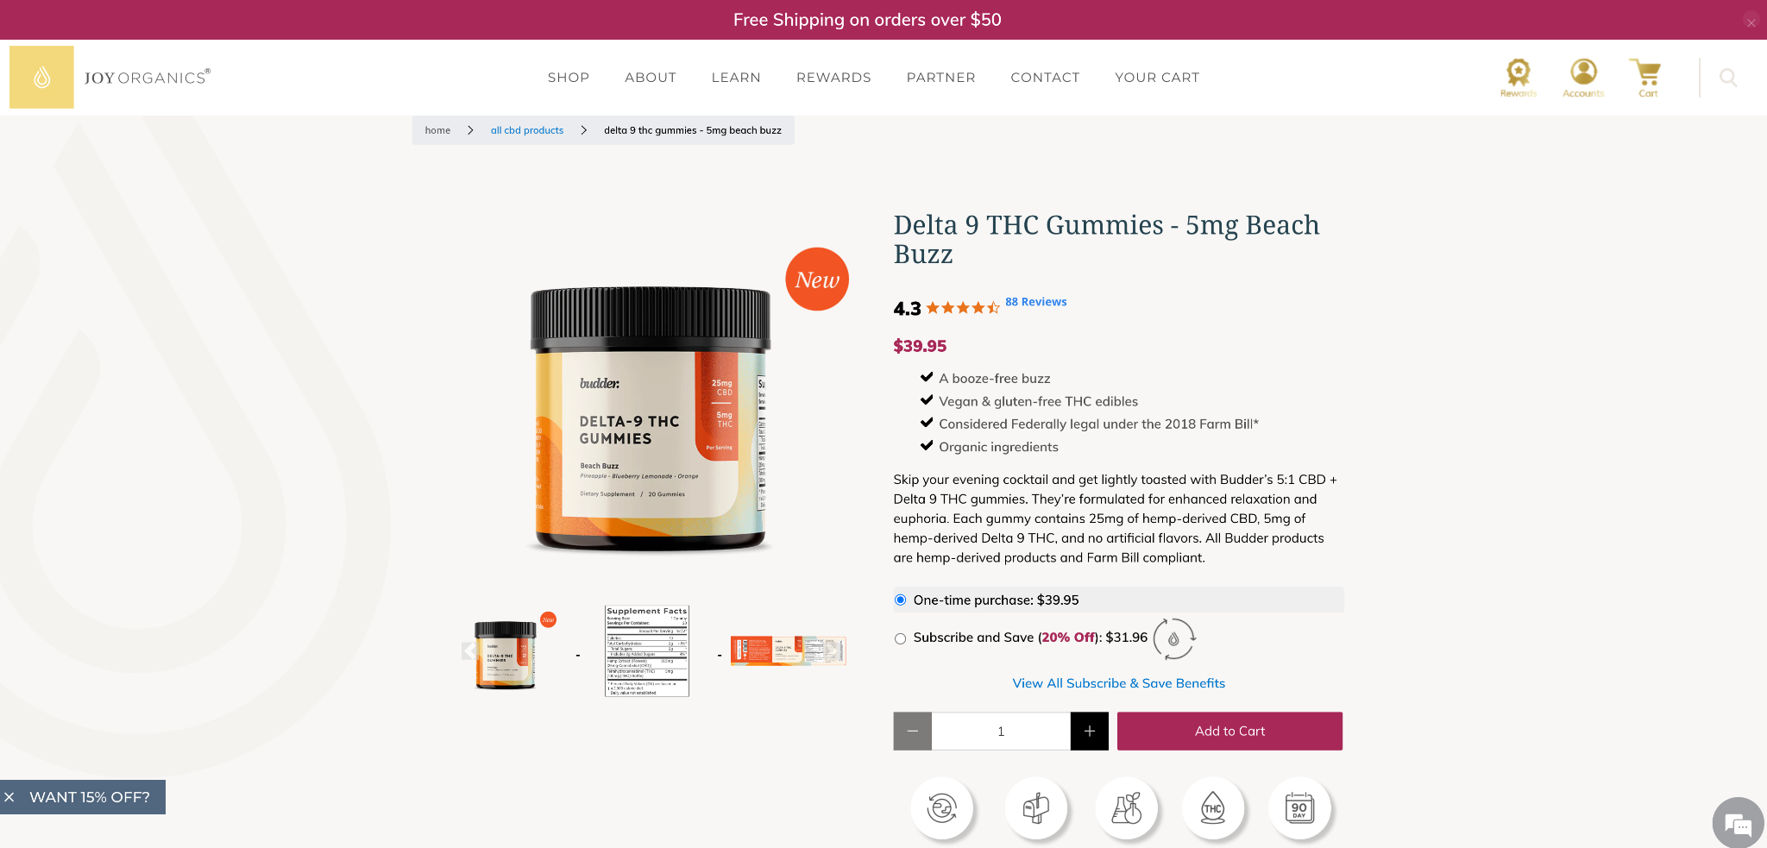Add product to cart
Image resolution: width=1767 pixels, height=848 pixels.
tap(1229, 732)
